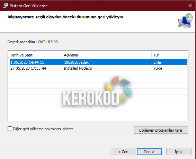The height and width of the screenshot is (159, 196).
Task: Click Etkilenen programları tara button
Action: (161, 130)
